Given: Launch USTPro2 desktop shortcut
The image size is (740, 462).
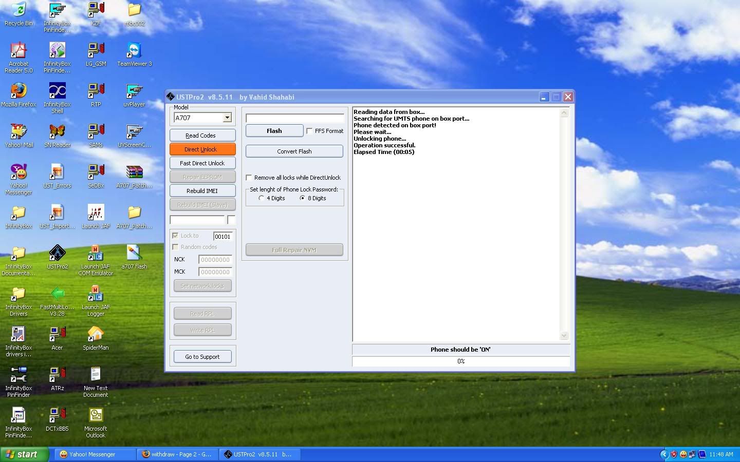Looking at the screenshot, I should 57,257.
